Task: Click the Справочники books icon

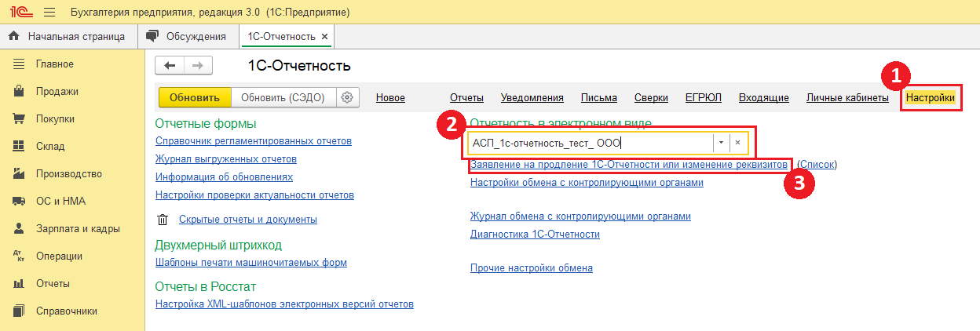Action: pyautogui.click(x=19, y=311)
